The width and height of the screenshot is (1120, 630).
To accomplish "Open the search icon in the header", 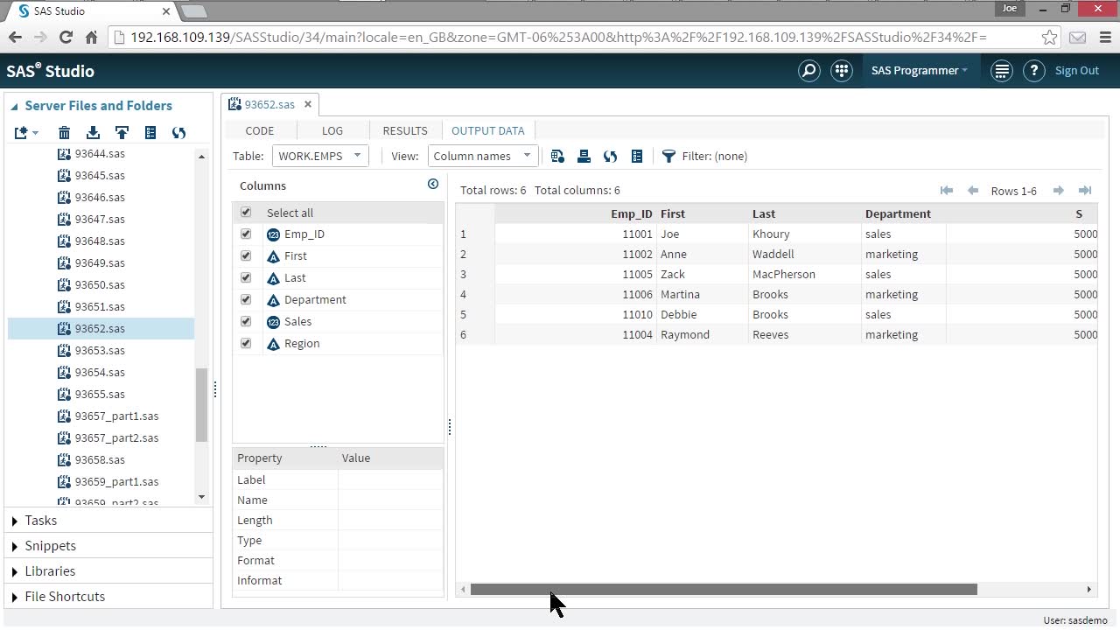I will [809, 71].
